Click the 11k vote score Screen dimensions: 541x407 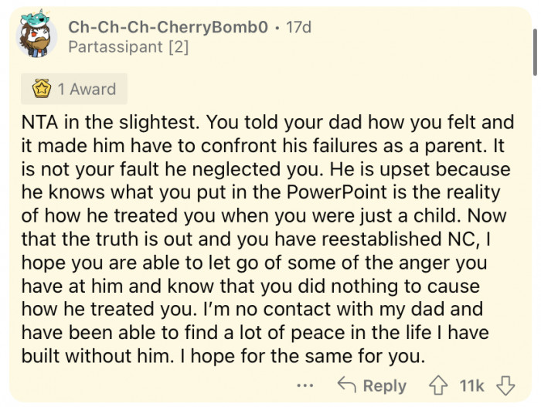click(x=471, y=384)
